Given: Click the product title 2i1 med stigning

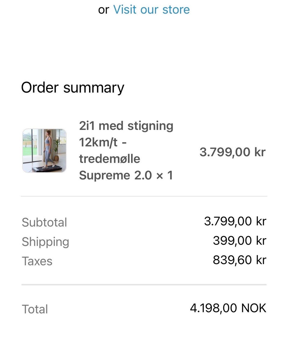Looking at the screenshot, I should [x=126, y=126].
